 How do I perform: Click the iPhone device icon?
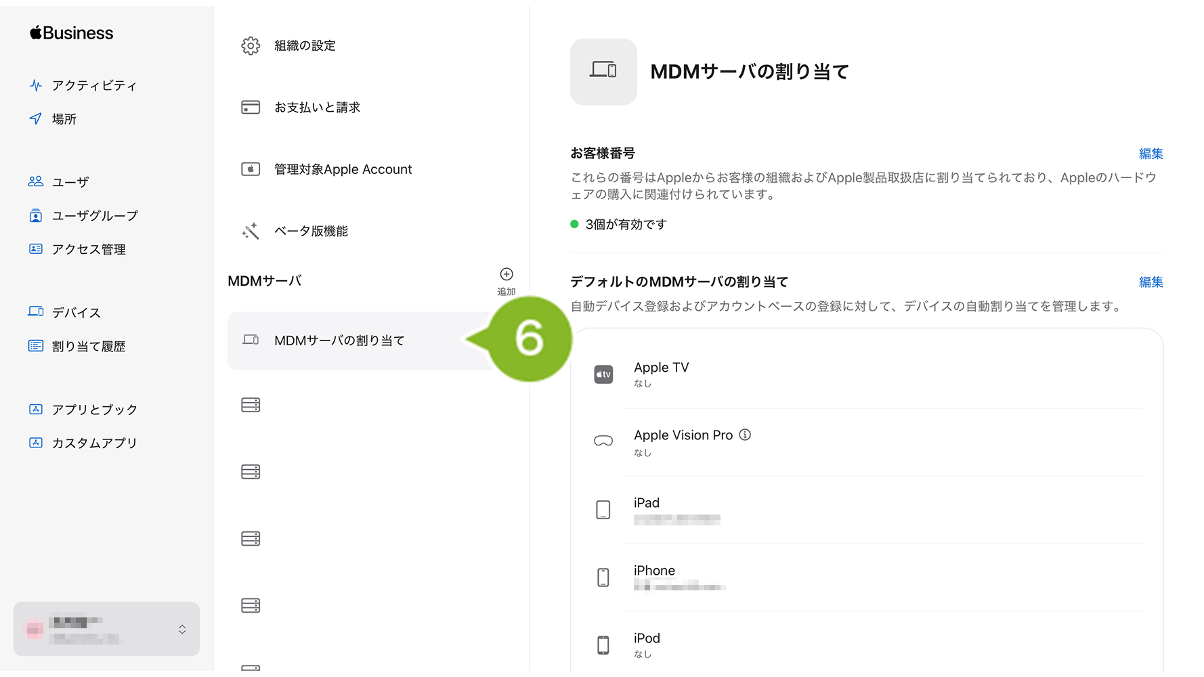pos(603,577)
